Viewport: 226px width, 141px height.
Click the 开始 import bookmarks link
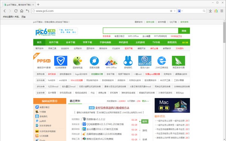coord(23,17)
